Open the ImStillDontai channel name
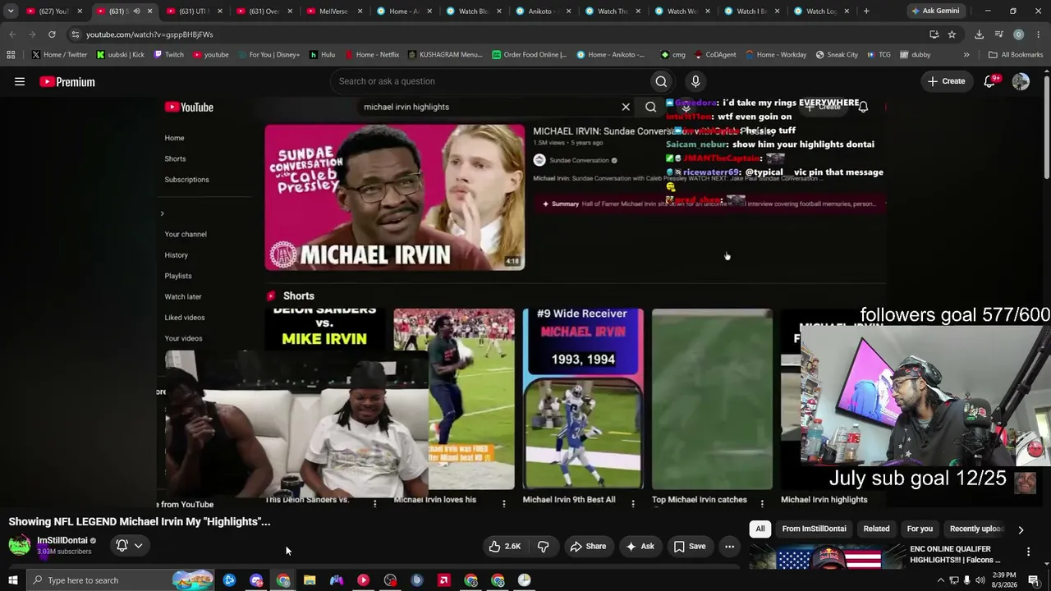Viewport: 1051px width, 591px height. coord(62,540)
